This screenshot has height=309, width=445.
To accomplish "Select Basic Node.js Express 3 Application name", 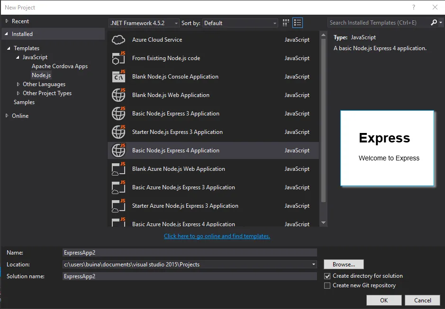I will pos(176,114).
